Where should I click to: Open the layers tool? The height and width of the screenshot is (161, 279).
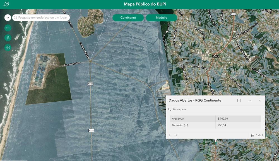pos(8,38)
